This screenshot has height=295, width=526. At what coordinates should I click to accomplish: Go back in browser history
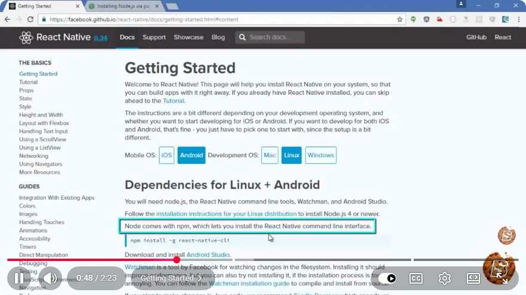(x=7, y=20)
